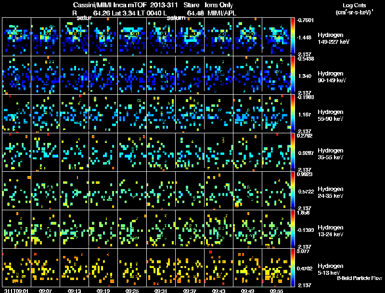Click the Cassini/MIMI Inca mTOF title text
The width and height of the screenshot is (385, 293).
[110, 5]
